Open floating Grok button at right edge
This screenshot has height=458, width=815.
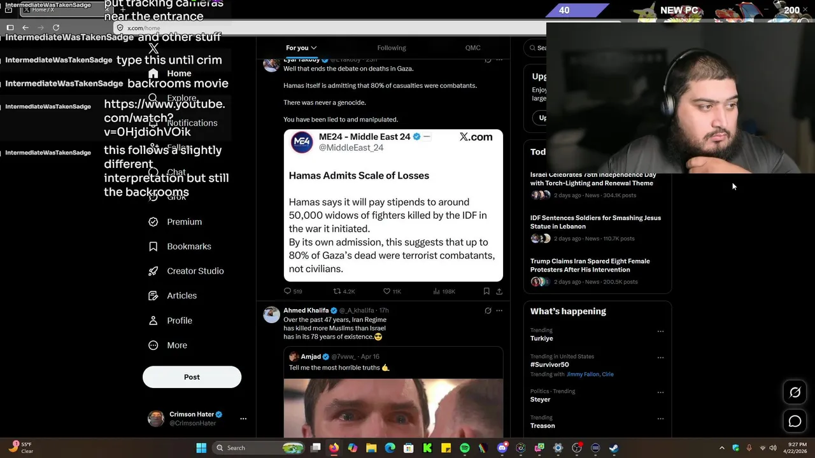pyautogui.click(x=795, y=392)
